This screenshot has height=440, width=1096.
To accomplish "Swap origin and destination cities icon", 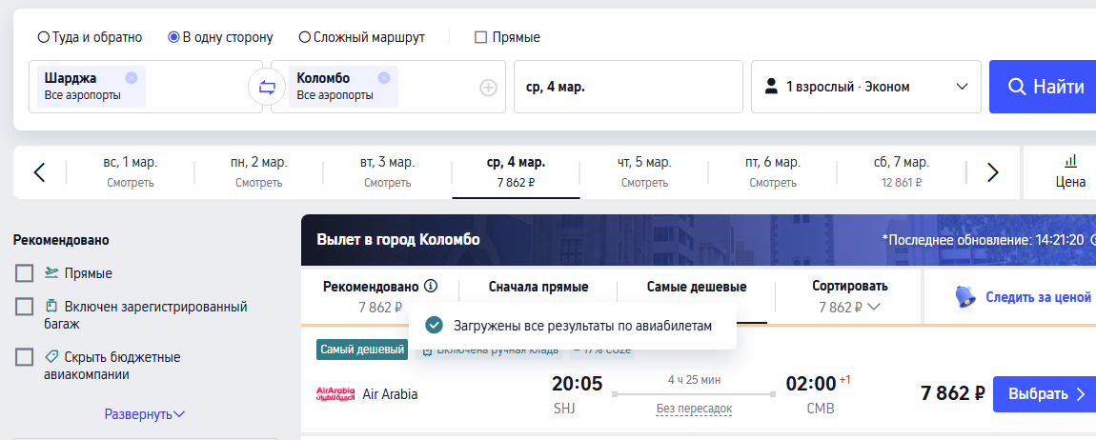I will [266, 87].
